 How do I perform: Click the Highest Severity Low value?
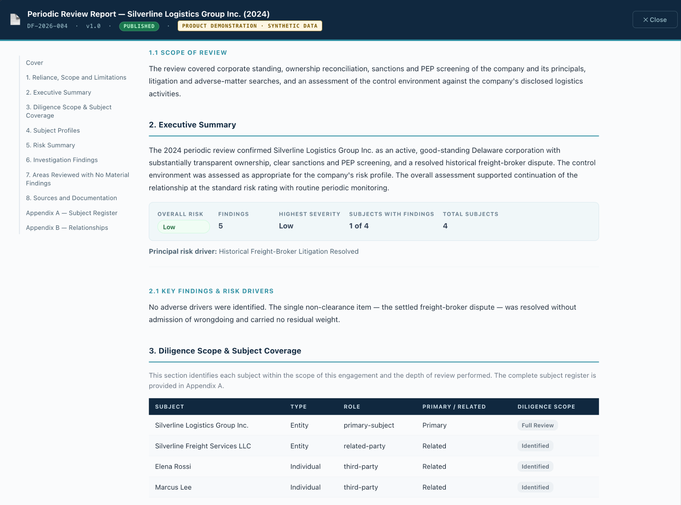(286, 226)
